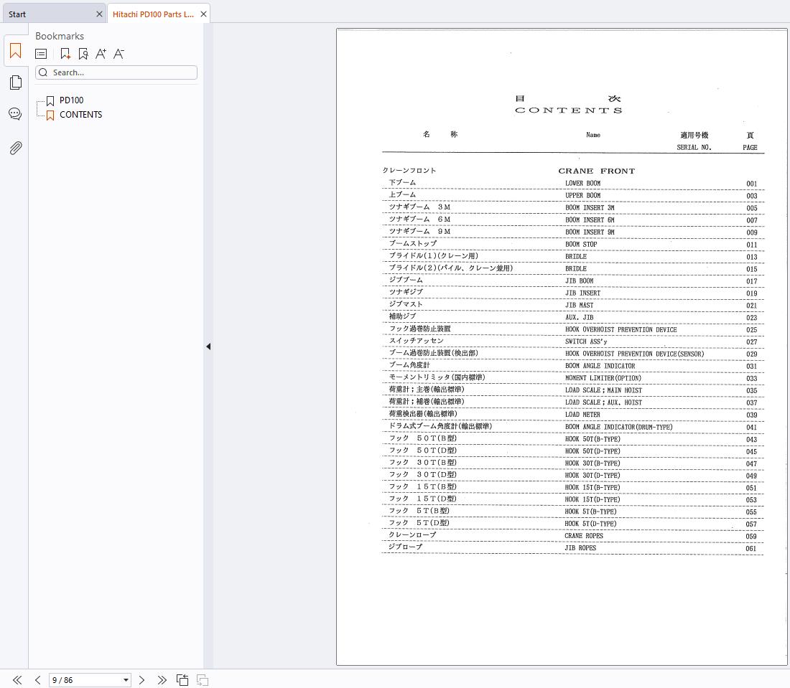Click the SERIAL NO. column header
This screenshot has width=790, height=688.
tap(694, 148)
